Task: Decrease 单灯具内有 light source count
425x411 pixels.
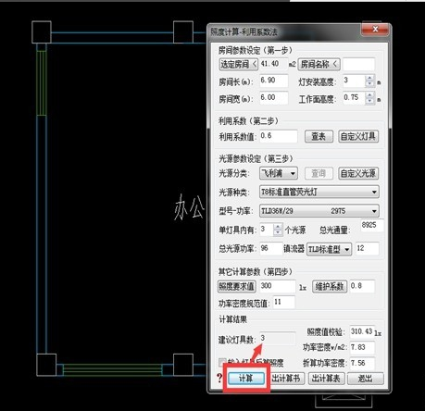Action: (278, 232)
